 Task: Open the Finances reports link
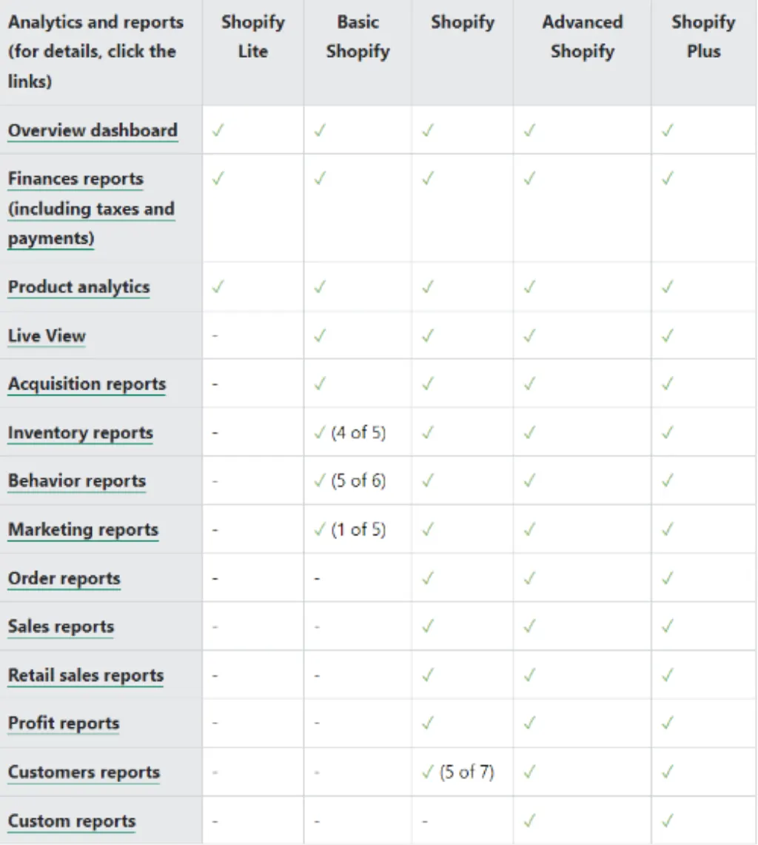tap(92, 209)
